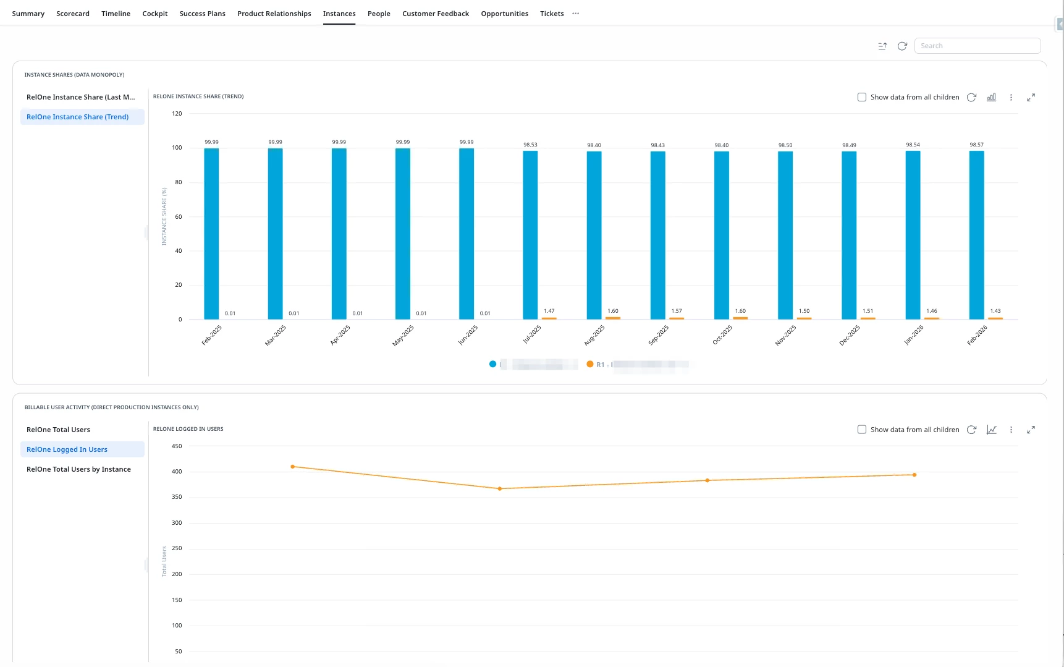Select the Product Relationships tab
1064x667 pixels.
(x=274, y=14)
